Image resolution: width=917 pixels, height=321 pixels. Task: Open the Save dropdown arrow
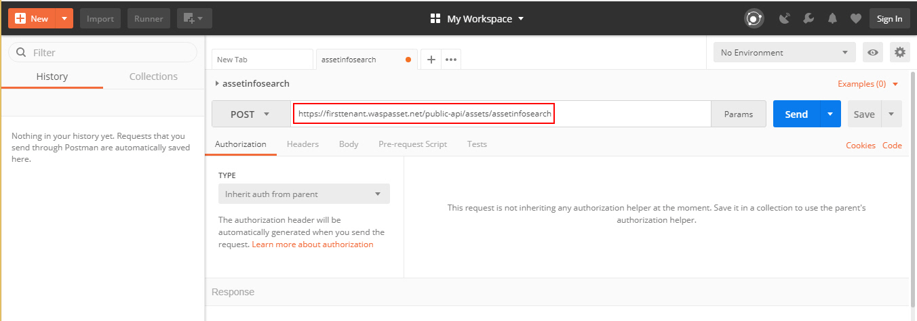click(x=891, y=114)
